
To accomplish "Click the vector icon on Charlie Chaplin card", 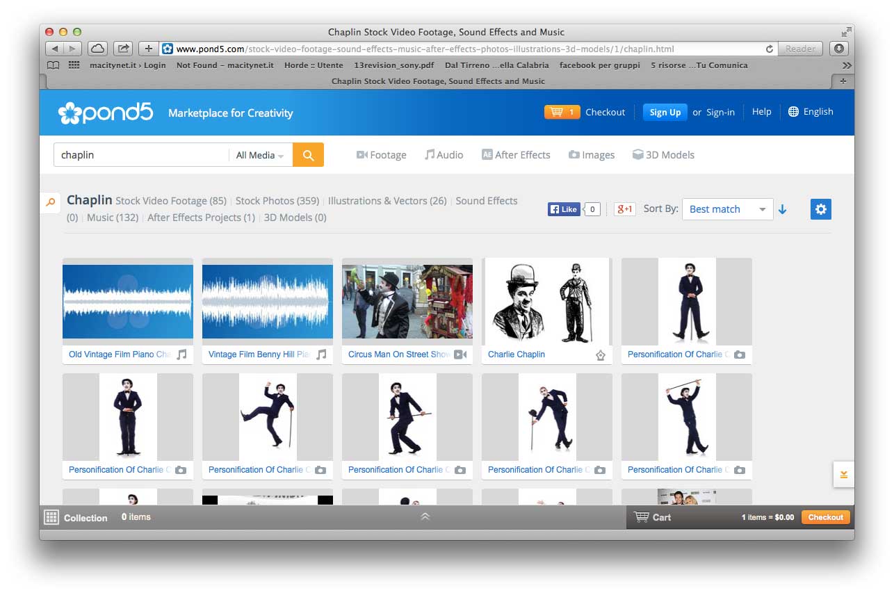I will tap(601, 355).
